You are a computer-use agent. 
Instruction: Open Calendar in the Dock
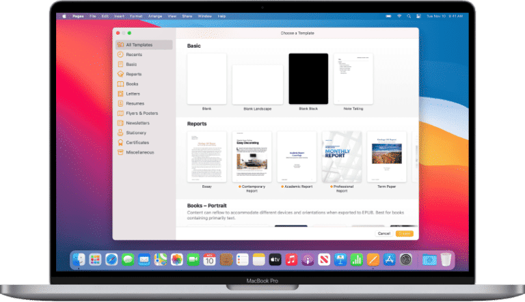coord(209,260)
